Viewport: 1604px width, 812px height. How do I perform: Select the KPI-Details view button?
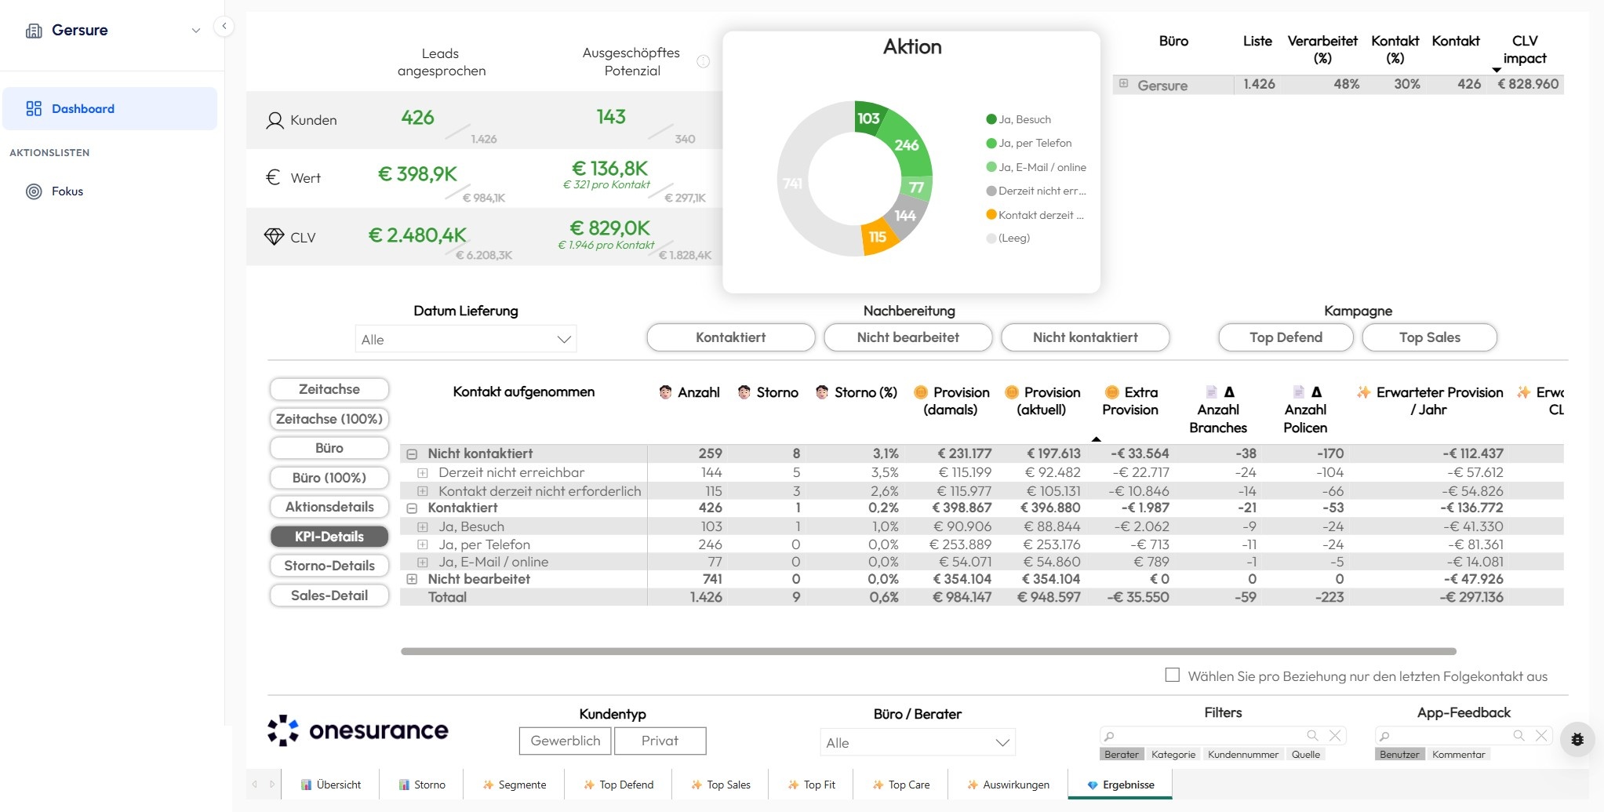pos(329,536)
